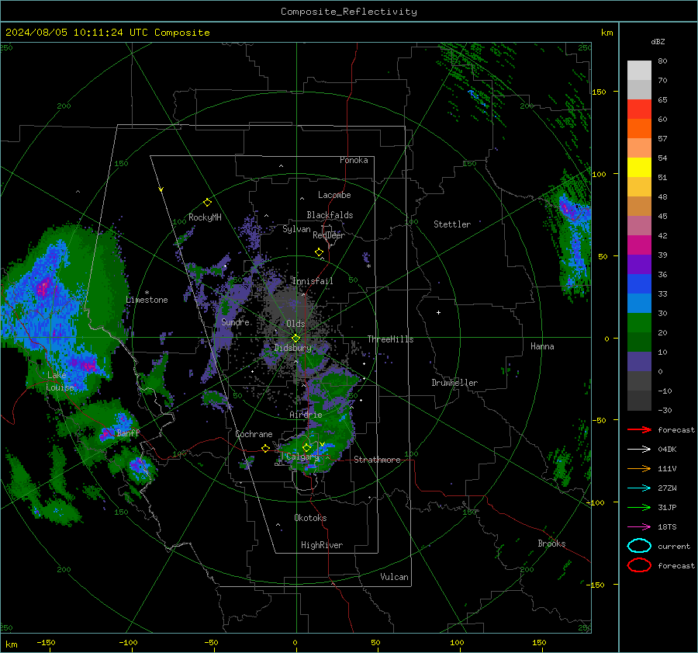The width and height of the screenshot is (698, 653).
Task: Click the white plus marker west of Hanna
Action: (x=438, y=312)
